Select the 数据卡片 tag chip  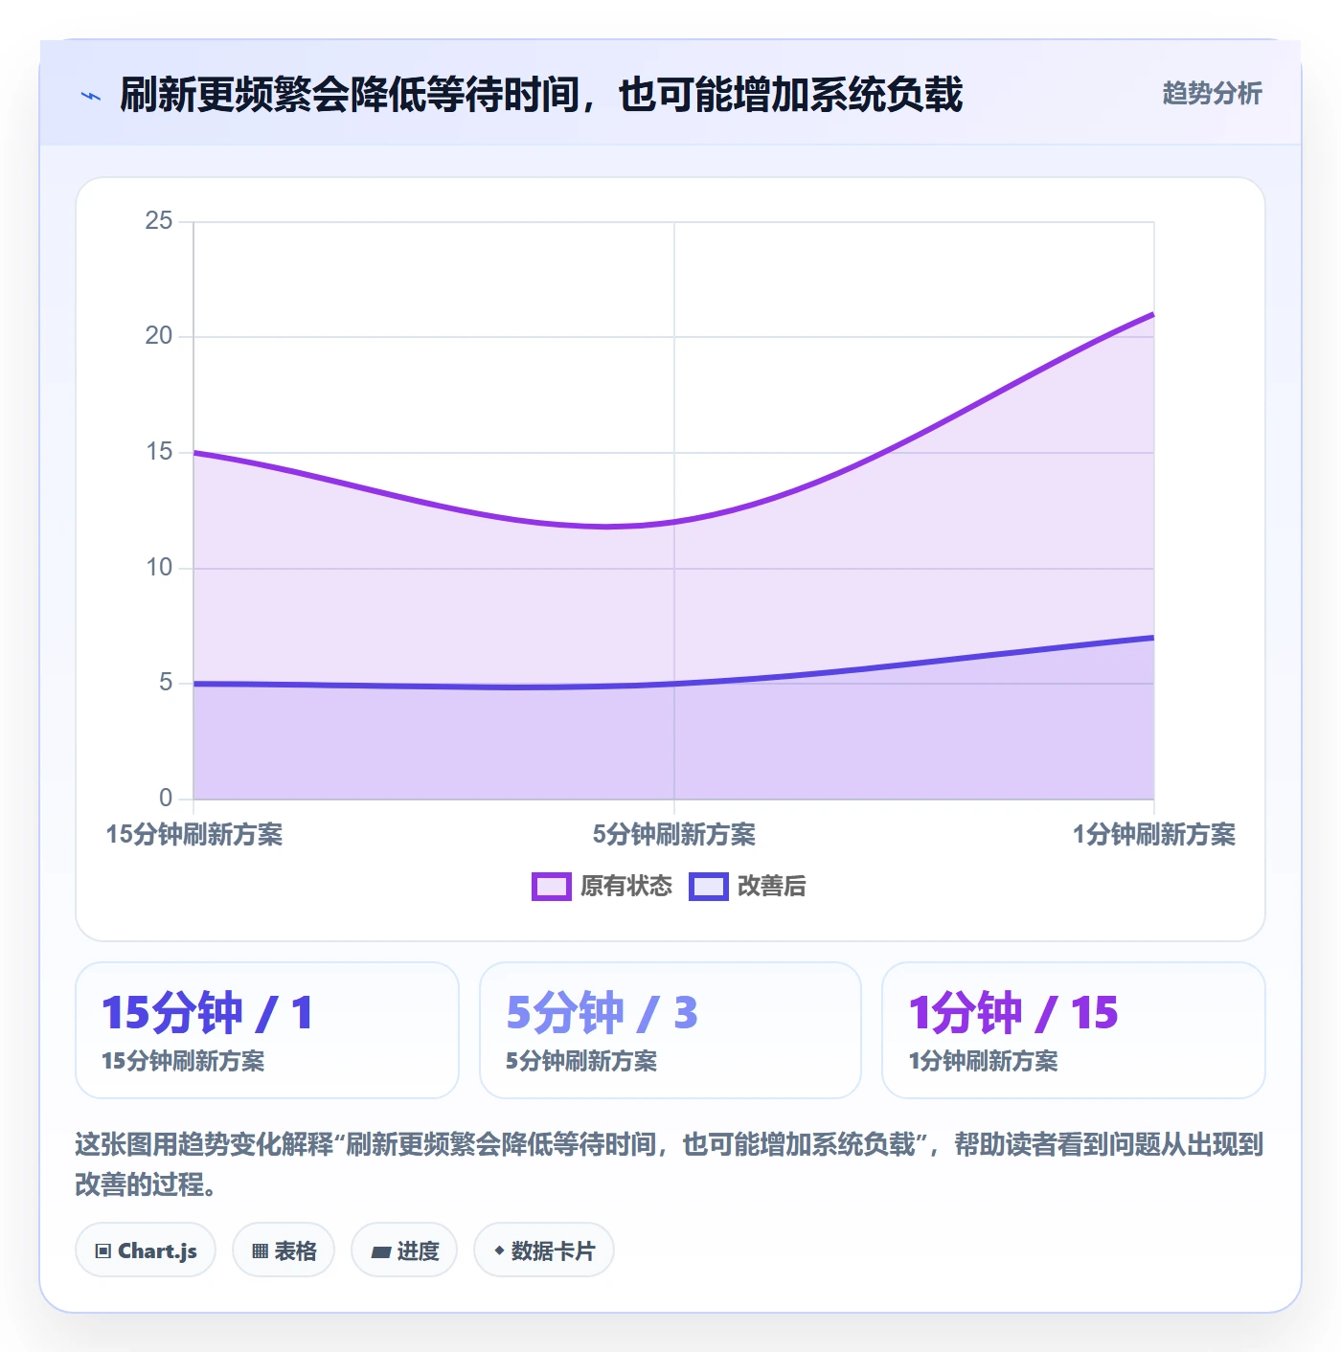click(x=544, y=1251)
